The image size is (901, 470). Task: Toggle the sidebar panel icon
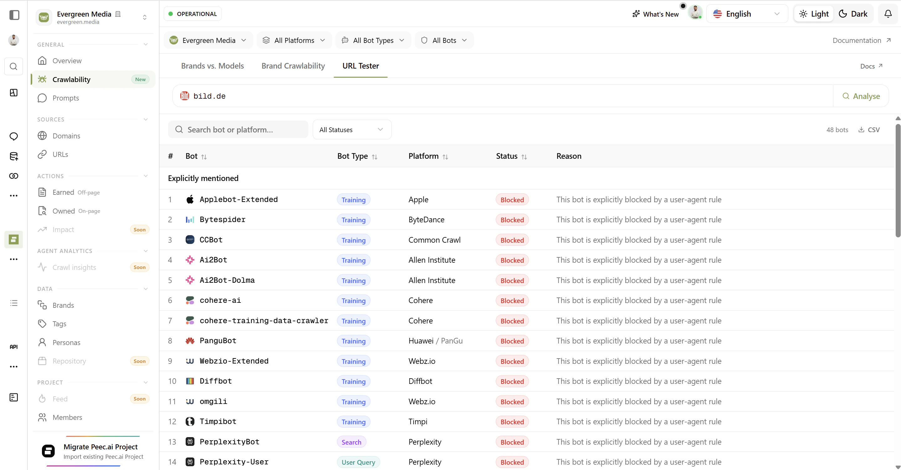coord(14,15)
